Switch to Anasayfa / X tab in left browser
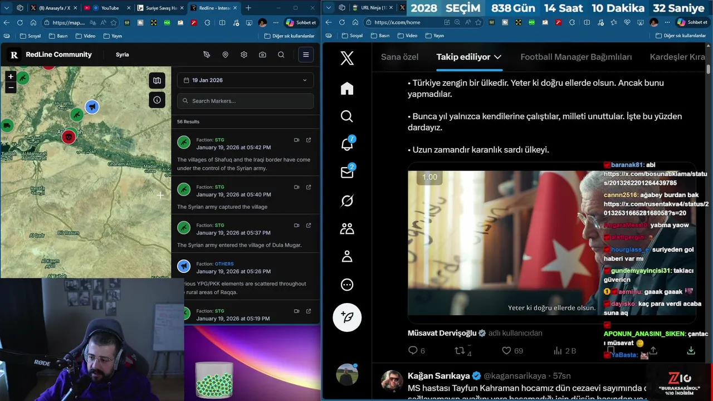The width and height of the screenshot is (713, 401). (x=54, y=8)
